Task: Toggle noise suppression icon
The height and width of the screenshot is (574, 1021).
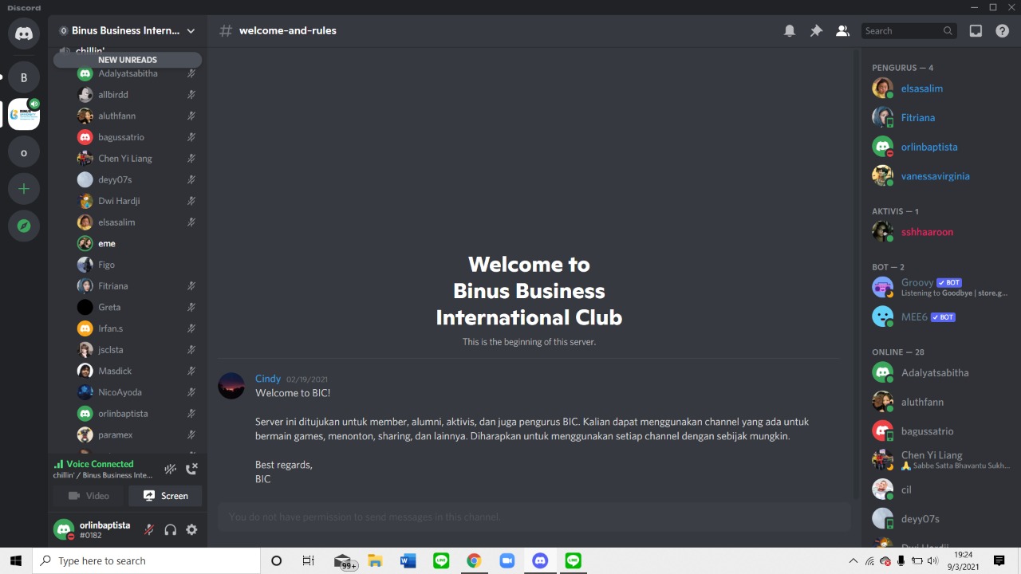Action: point(170,470)
